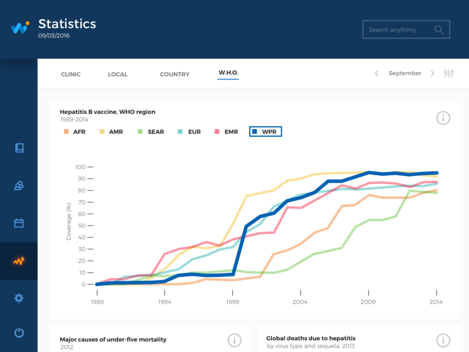Go to next month after September
Viewport: 469px width, 352px height.
pos(432,73)
